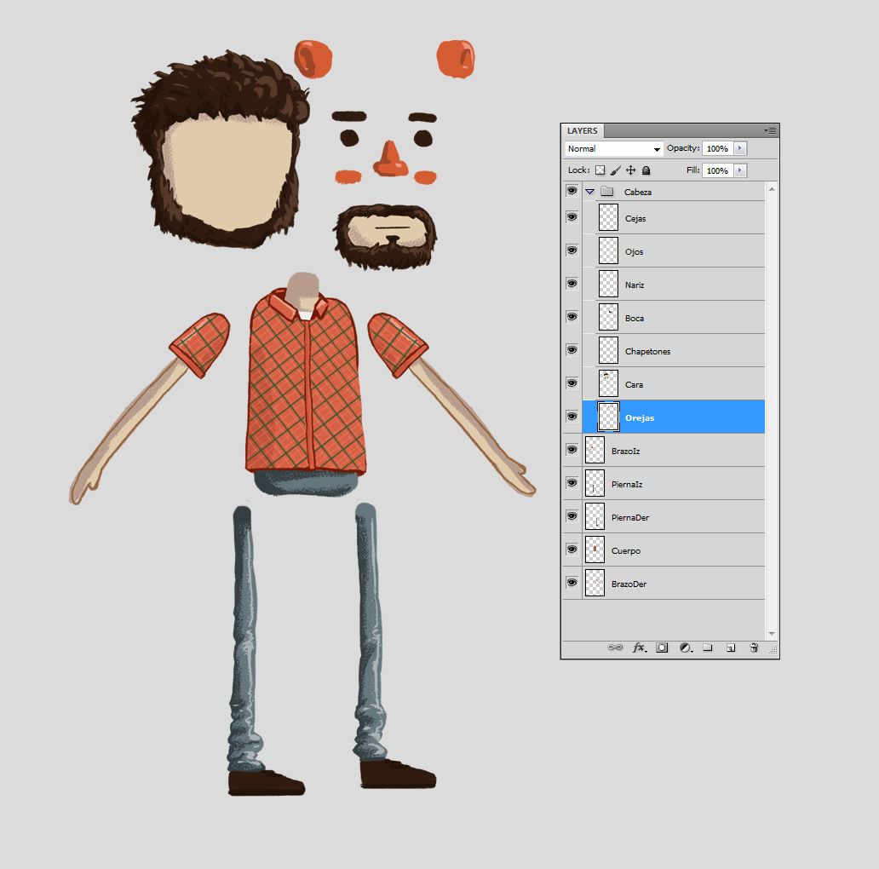The height and width of the screenshot is (869, 879).
Task: Create a new group folder icon
Action: click(708, 647)
